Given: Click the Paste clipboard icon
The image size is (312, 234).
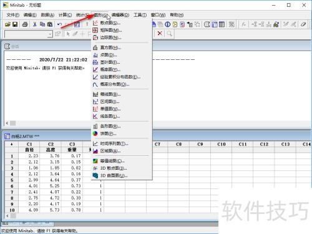Looking at the screenshot, I should [x=50, y=24].
